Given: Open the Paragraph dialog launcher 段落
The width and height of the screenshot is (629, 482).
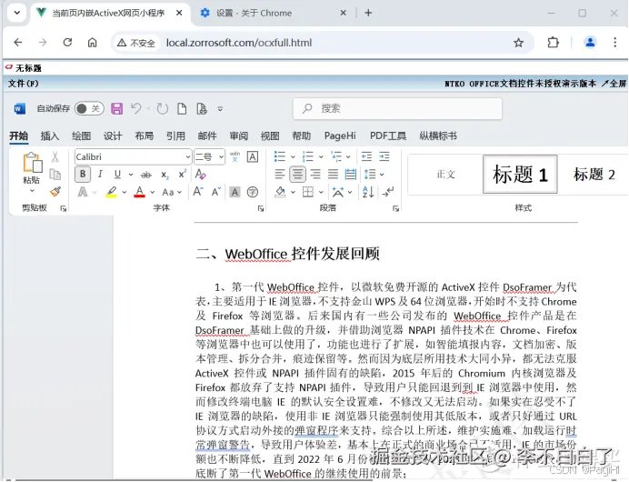Looking at the screenshot, I should click(395, 208).
